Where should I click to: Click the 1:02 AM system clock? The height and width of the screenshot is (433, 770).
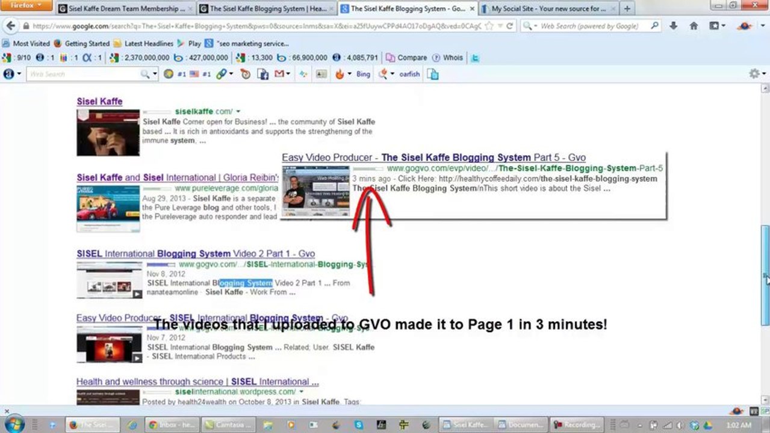tap(740, 425)
